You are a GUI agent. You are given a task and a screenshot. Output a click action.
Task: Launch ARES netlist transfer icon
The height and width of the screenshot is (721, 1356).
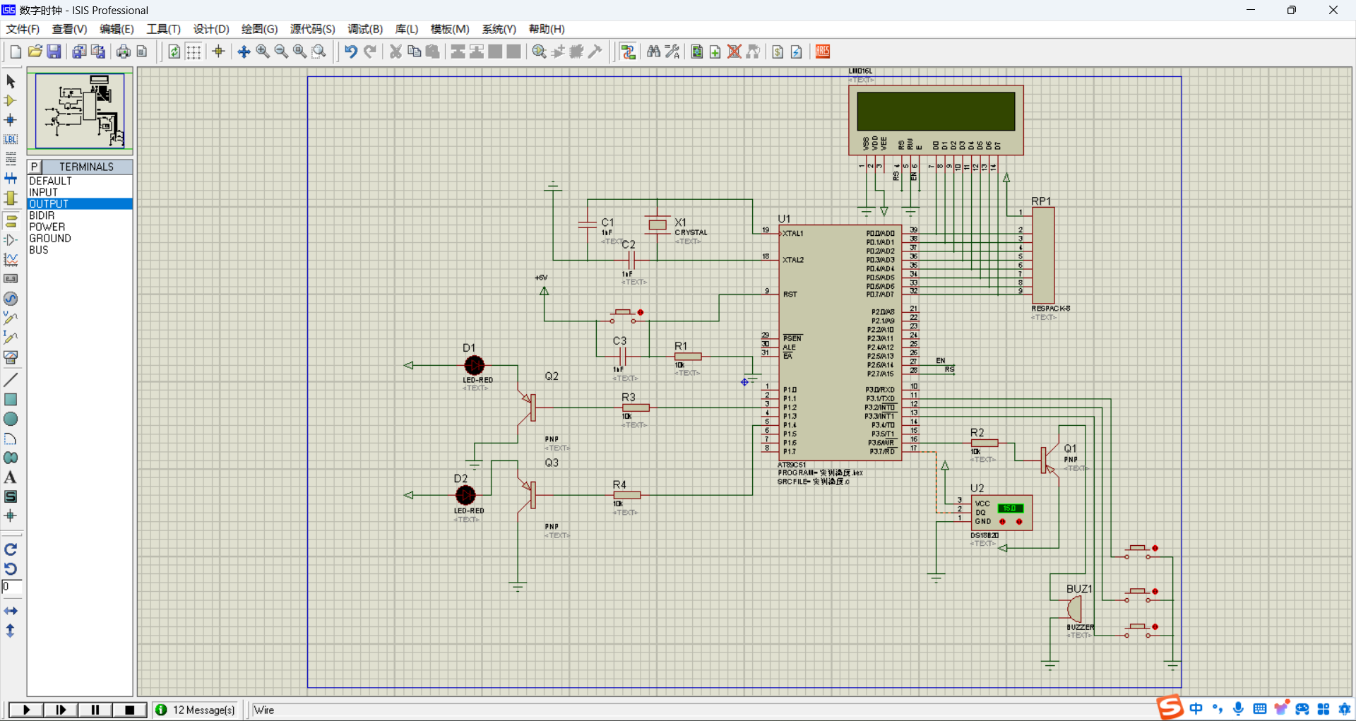click(x=823, y=52)
